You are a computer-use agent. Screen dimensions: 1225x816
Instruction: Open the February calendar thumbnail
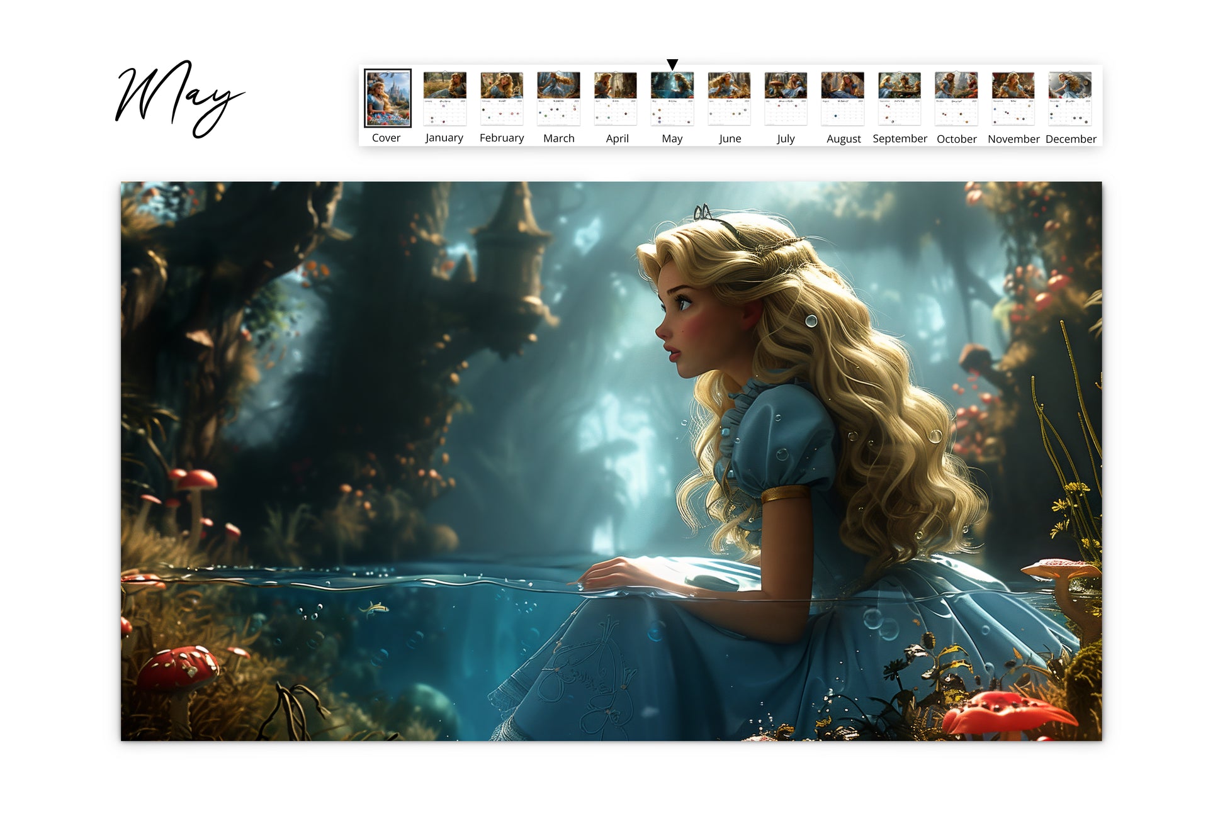pos(502,99)
